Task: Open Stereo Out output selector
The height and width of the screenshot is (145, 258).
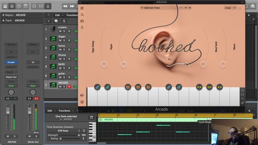Action: (x=11, y=77)
